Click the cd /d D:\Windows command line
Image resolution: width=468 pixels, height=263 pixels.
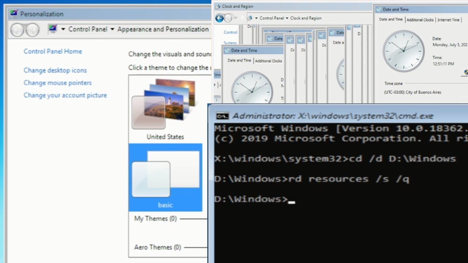click(x=335, y=159)
